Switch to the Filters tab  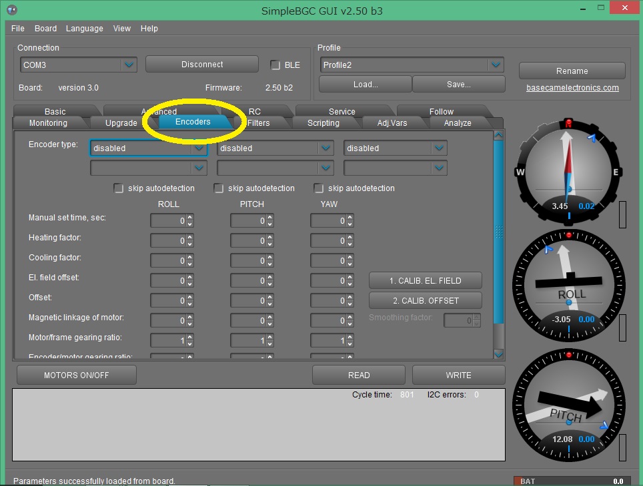[259, 122]
